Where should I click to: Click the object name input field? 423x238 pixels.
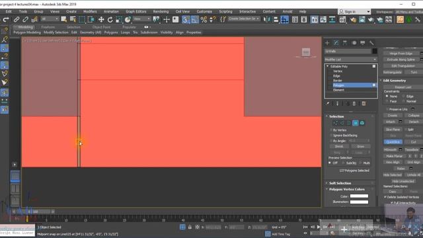coord(348,51)
